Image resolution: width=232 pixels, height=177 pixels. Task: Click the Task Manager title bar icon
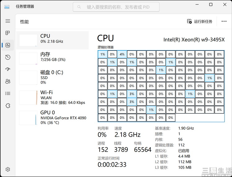click(7, 7)
